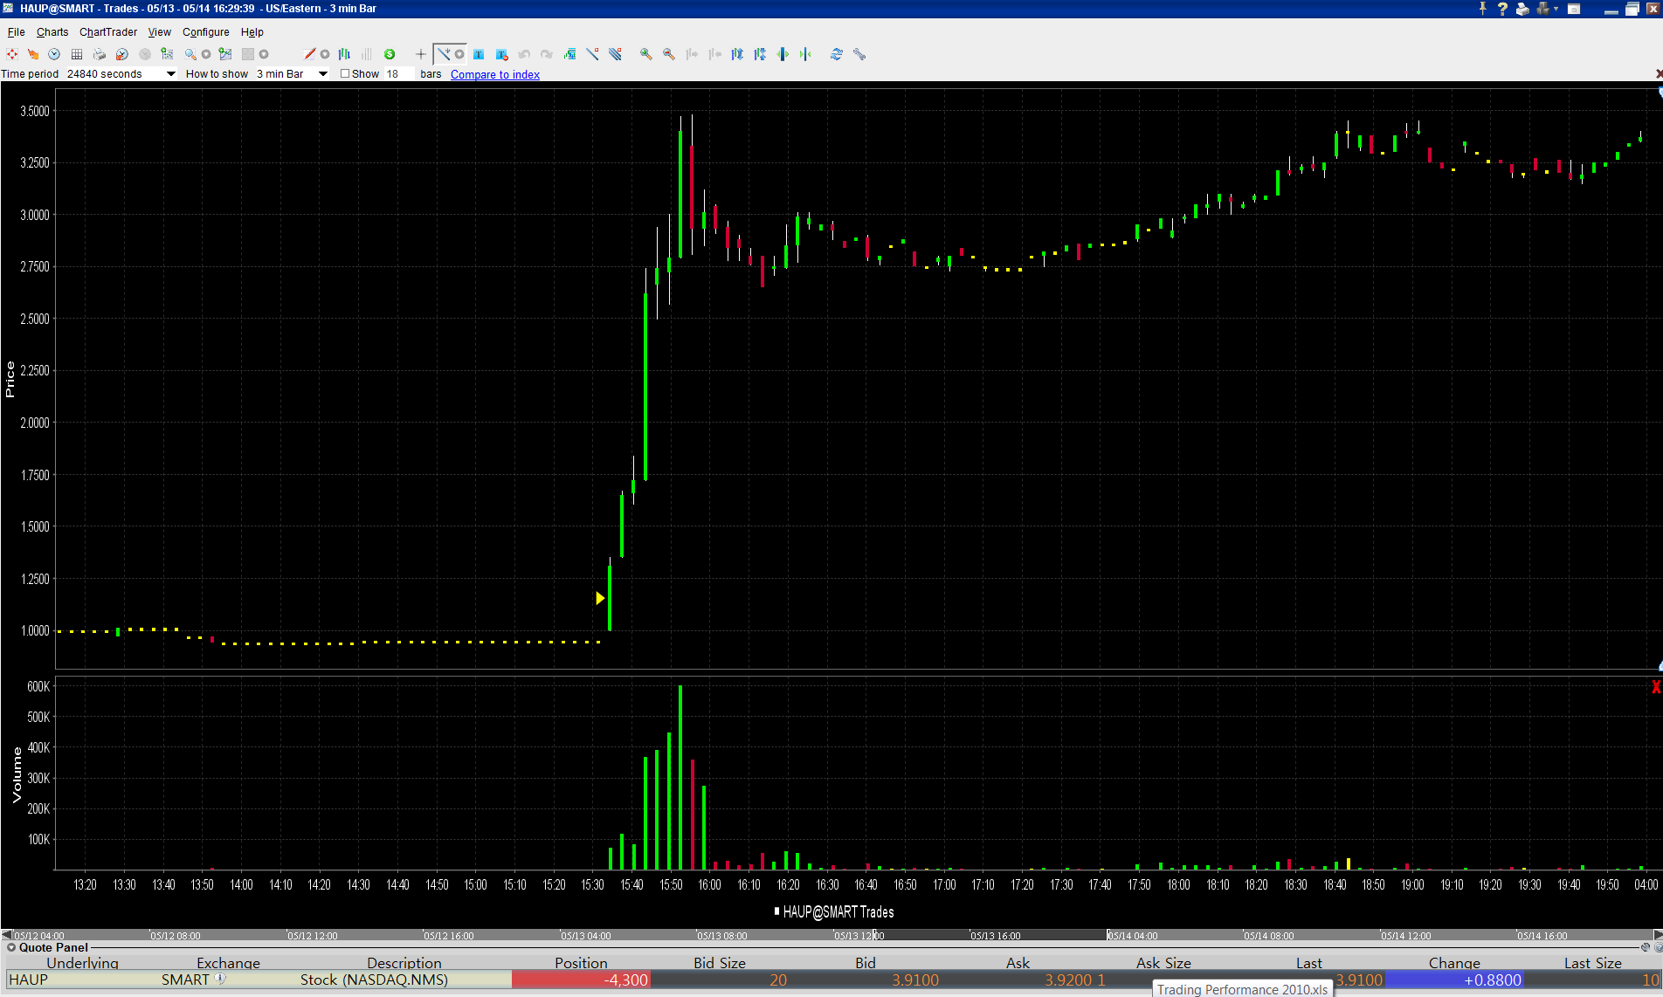Click the refresh chart icon
1663x997 pixels.
pos(836,54)
